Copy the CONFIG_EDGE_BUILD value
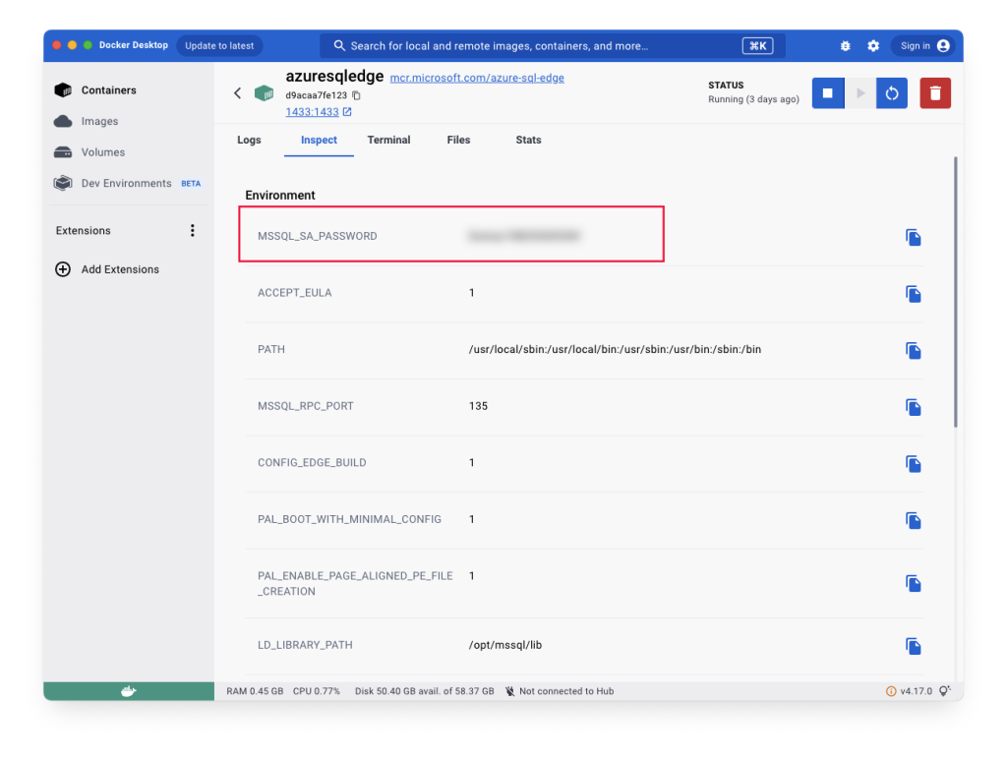 click(x=914, y=463)
